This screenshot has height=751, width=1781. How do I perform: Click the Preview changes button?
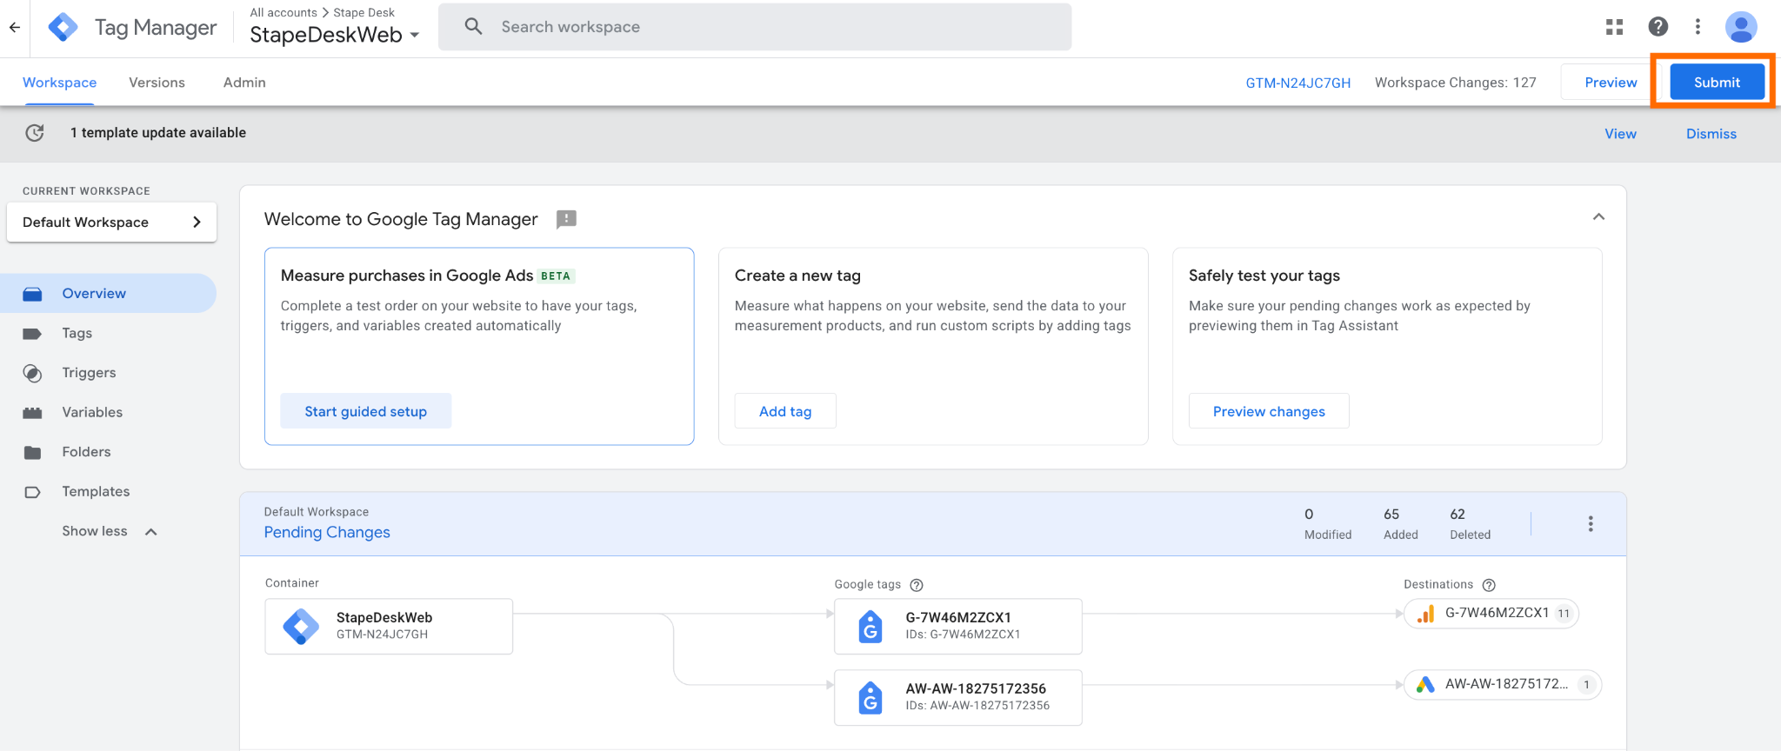[1269, 411]
